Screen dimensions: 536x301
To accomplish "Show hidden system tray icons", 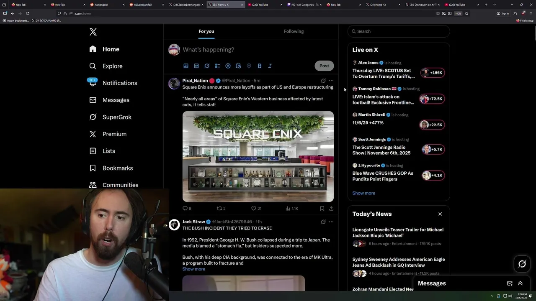I will point(492,296).
